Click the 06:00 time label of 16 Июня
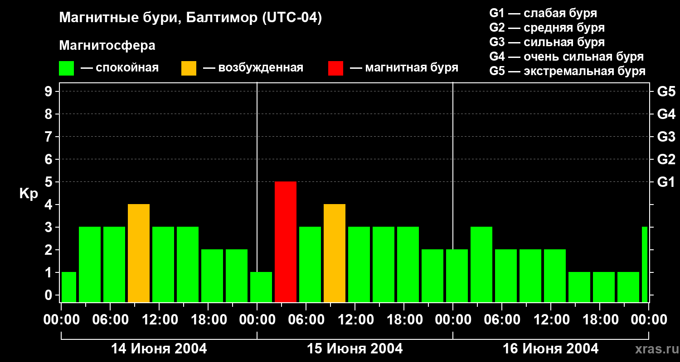Viewport: 680px width, 362px height. pos(502,320)
